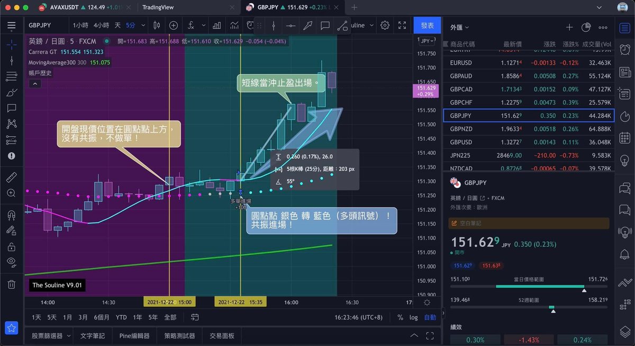Open a new browser tab plus
The image size is (635, 346).
point(355,7)
